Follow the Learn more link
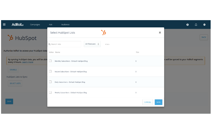Image resolution: width=212 pixels, height=134 pixels. [x=28, y=62]
